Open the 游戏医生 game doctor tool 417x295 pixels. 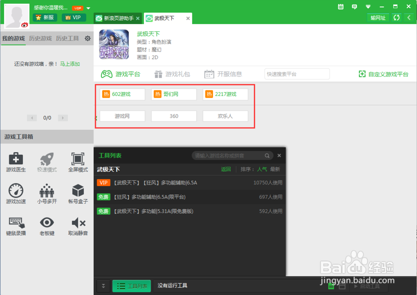16,162
